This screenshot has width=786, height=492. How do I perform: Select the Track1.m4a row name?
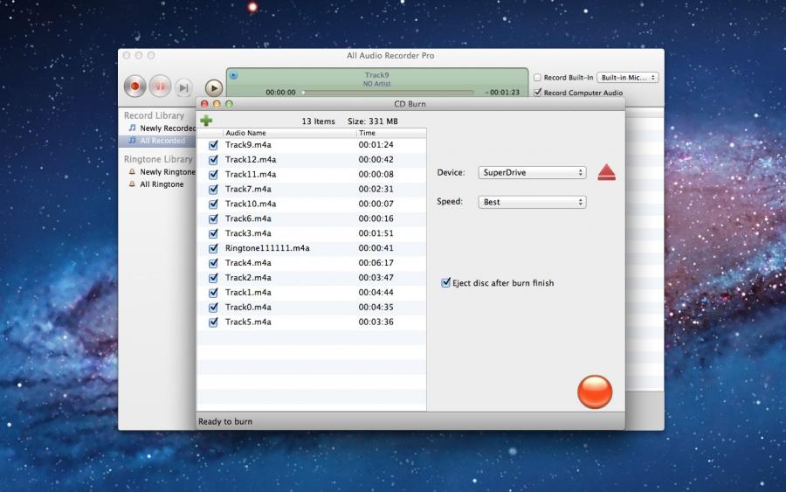pyautogui.click(x=248, y=293)
